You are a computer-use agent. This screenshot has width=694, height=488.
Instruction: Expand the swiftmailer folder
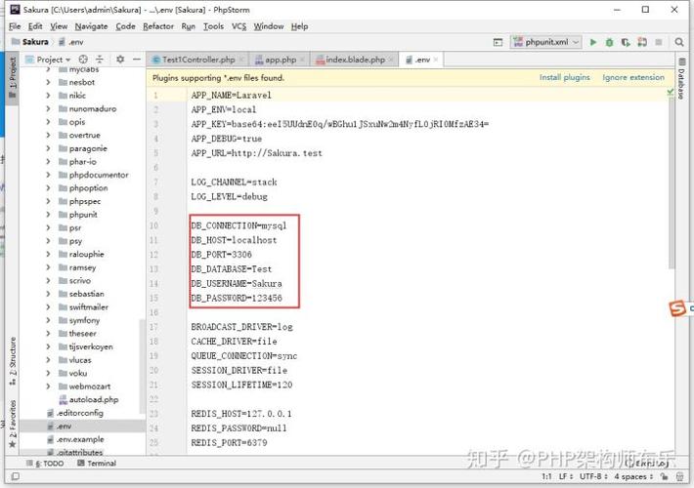click(48, 306)
